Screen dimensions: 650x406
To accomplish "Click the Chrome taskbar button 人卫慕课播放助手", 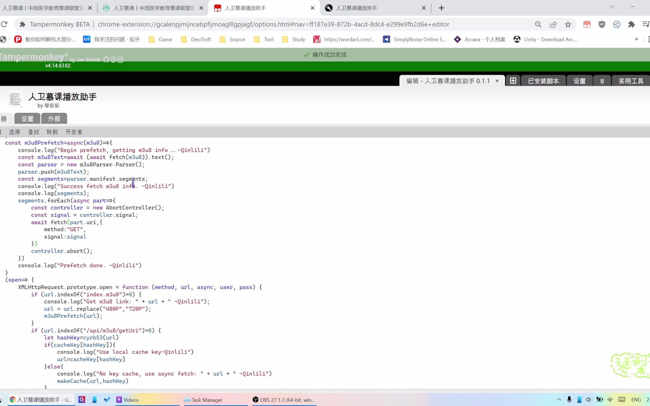I will 41,400.
